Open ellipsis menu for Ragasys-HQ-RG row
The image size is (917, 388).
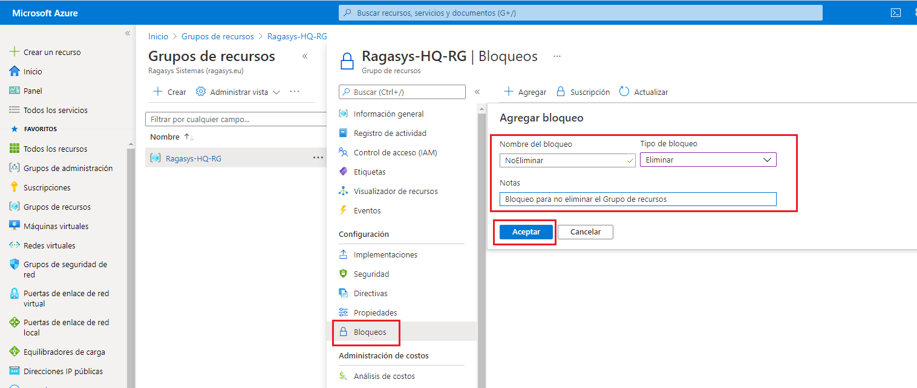click(x=318, y=158)
